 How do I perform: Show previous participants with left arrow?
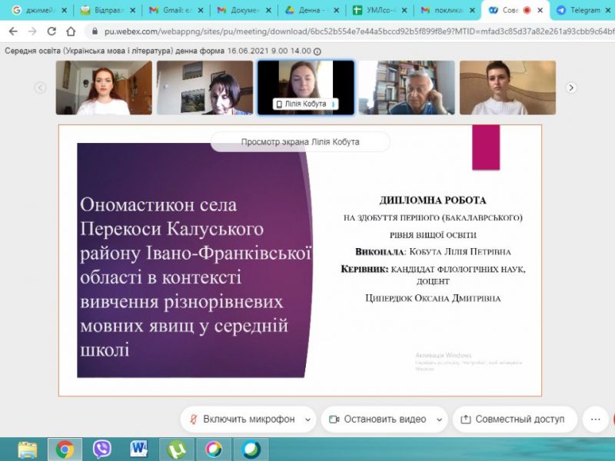[x=41, y=88]
